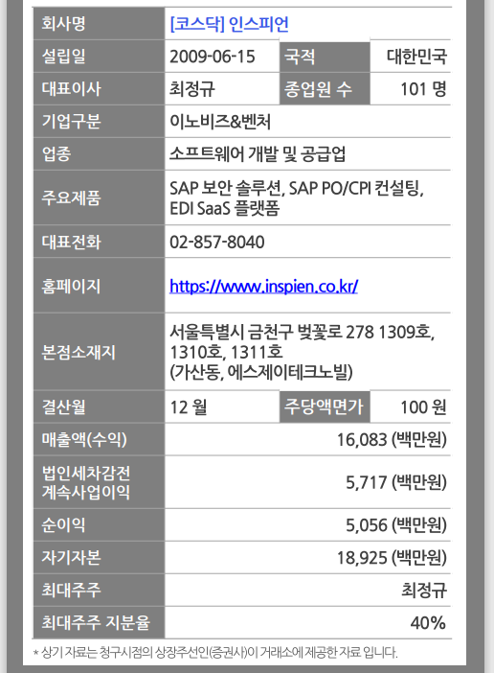Select the 매출액(수익) label cell
This screenshot has width=494, height=673.
[99, 439]
